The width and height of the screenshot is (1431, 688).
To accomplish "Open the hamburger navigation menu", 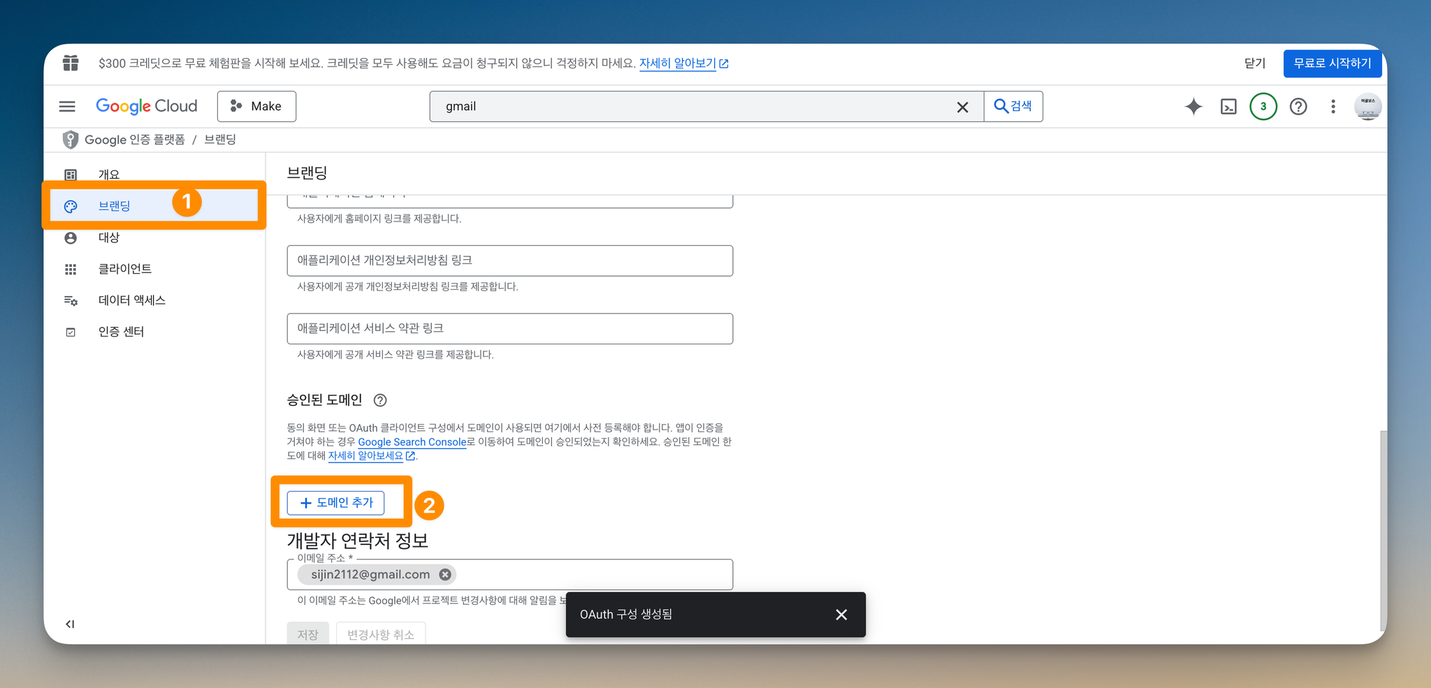I will click(x=67, y=106).
